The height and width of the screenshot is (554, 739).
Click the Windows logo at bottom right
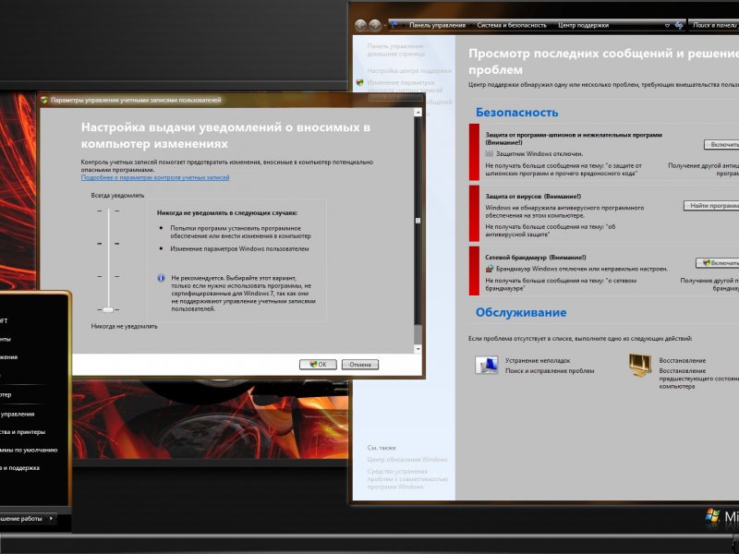point(712,515)
